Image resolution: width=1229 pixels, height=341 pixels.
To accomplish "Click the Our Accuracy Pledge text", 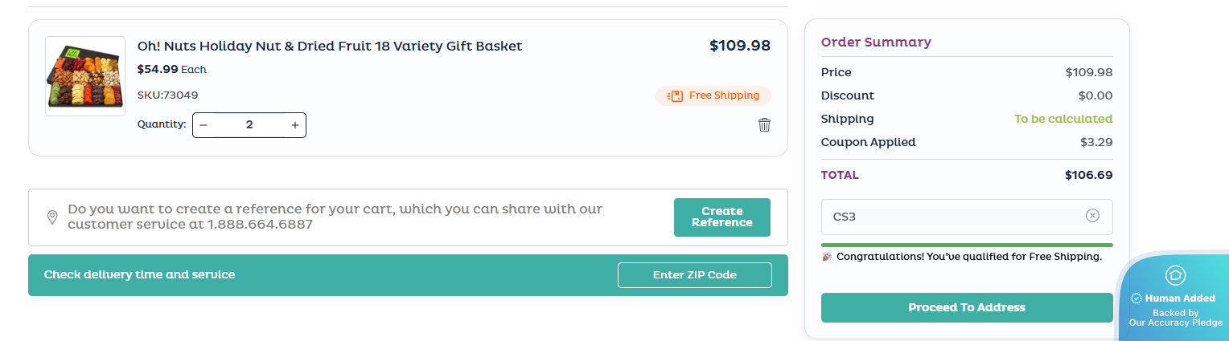I will tap(1175, 323).
